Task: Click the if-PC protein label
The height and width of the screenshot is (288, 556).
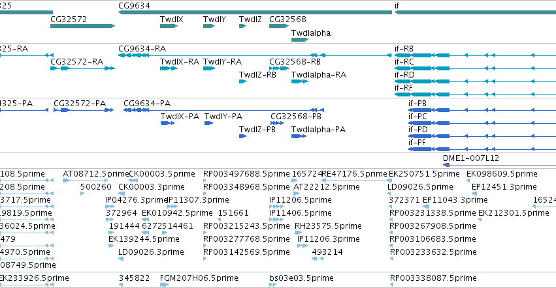Action: 417,117
